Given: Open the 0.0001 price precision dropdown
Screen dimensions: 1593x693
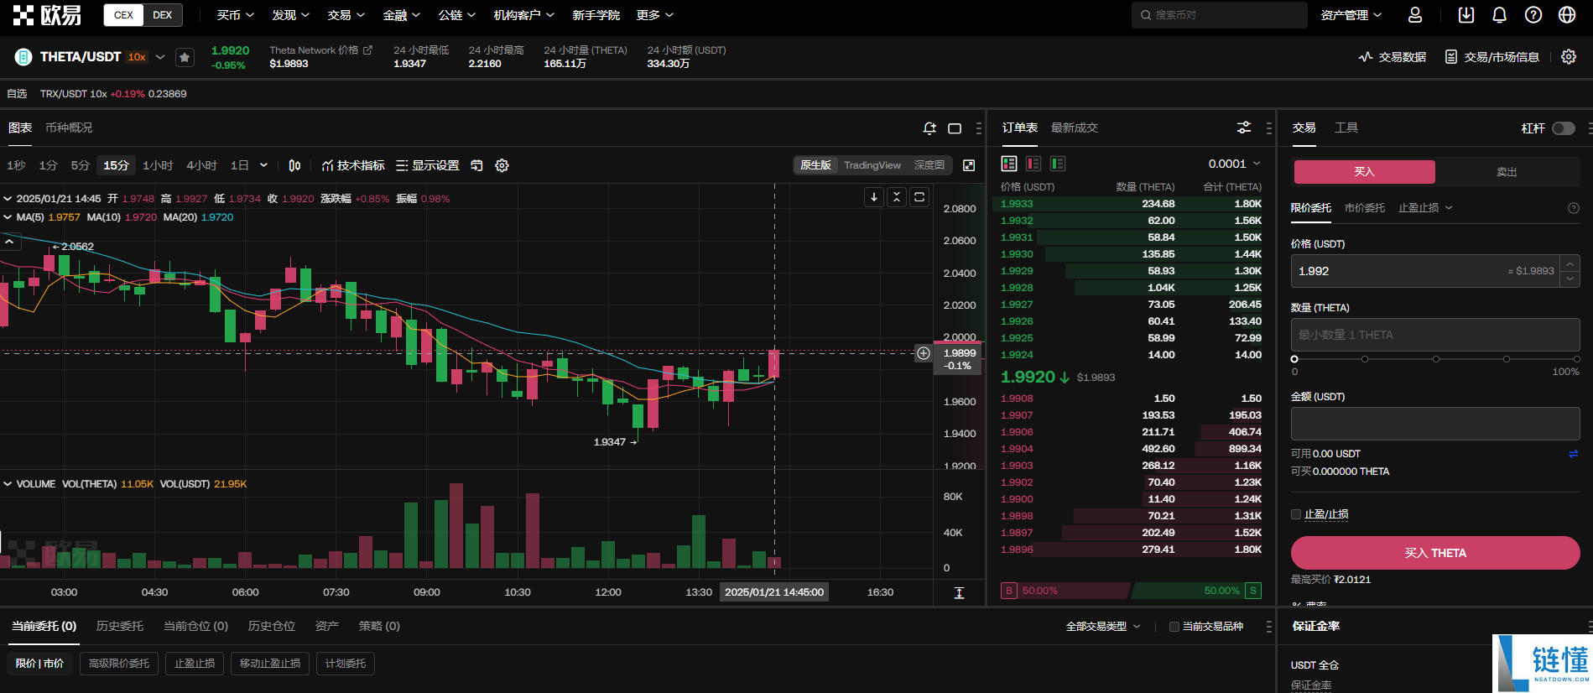Looking at the screenshot, I should (x=1234, y=164).
